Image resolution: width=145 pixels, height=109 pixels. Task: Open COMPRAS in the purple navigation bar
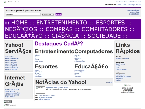[x=59, y=29]
